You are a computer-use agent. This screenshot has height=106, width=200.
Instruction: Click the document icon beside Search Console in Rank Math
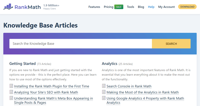[x=104, y=86]
